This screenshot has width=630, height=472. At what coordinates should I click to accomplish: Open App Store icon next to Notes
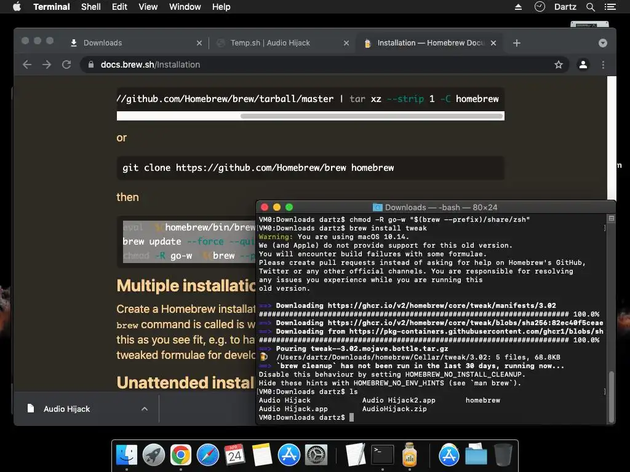coord(289,455)
